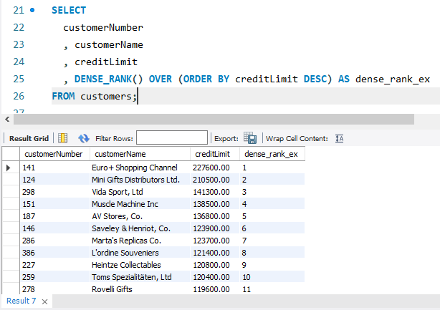Click the refresh results icon
The image size is (440, 310).
pos(84,138)
